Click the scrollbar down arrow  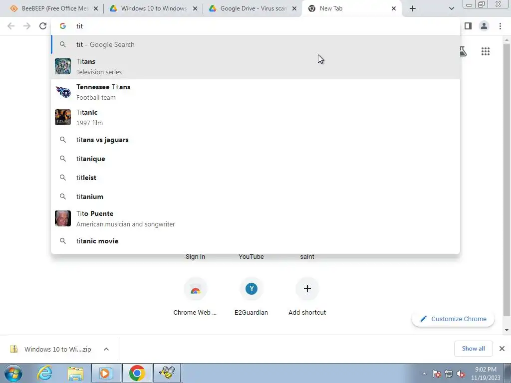[507, 330]
